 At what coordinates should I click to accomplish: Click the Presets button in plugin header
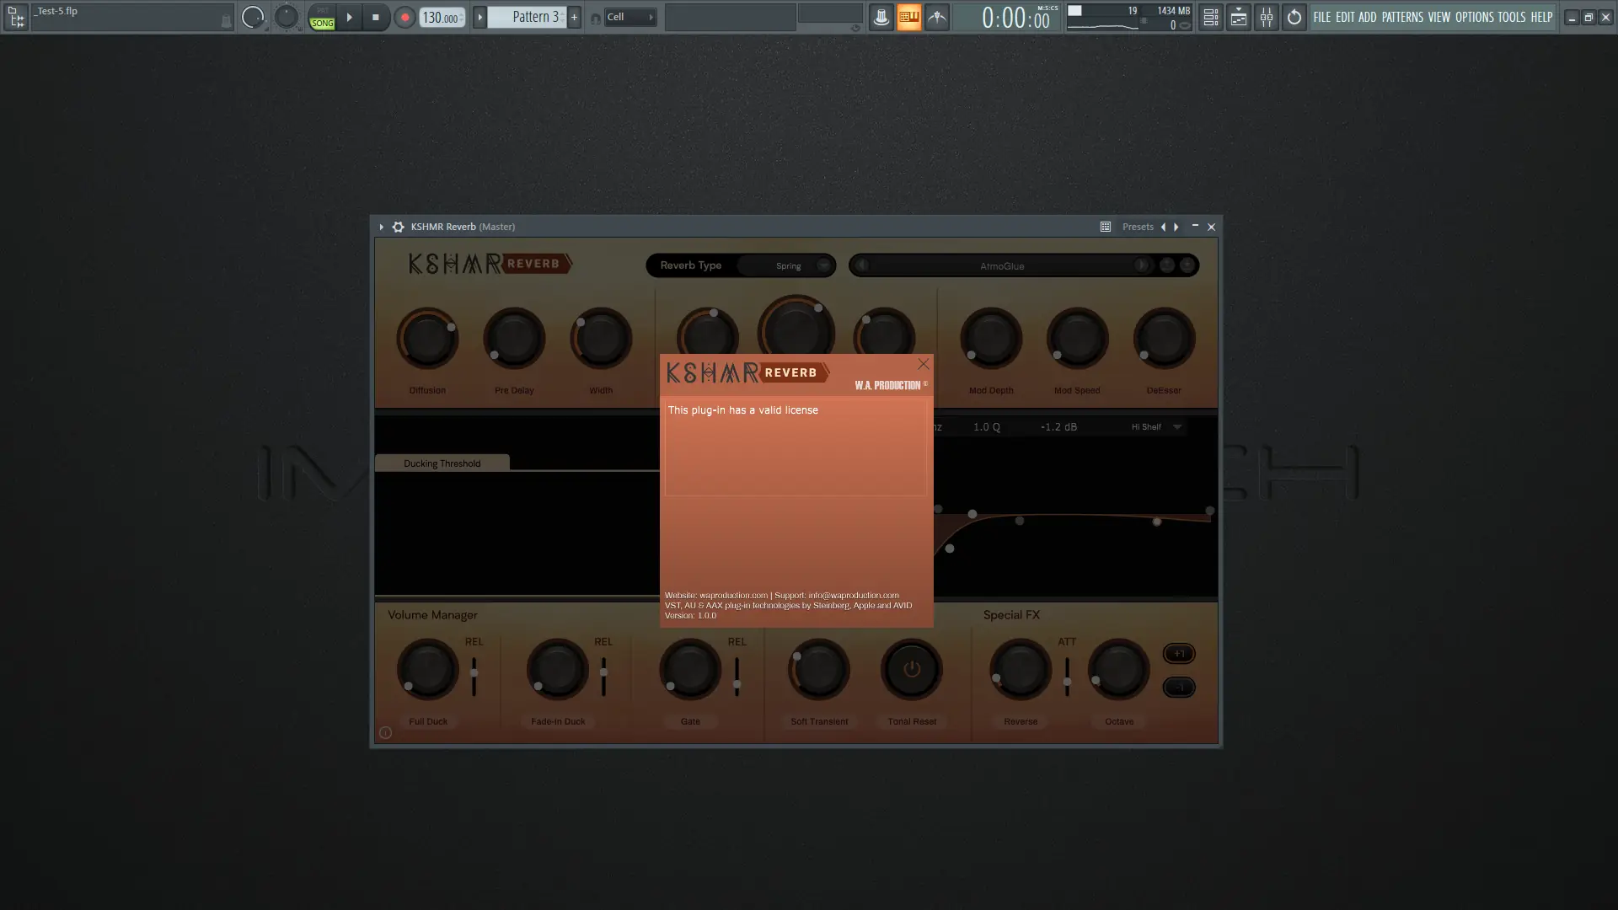(x=1137, y=227)
